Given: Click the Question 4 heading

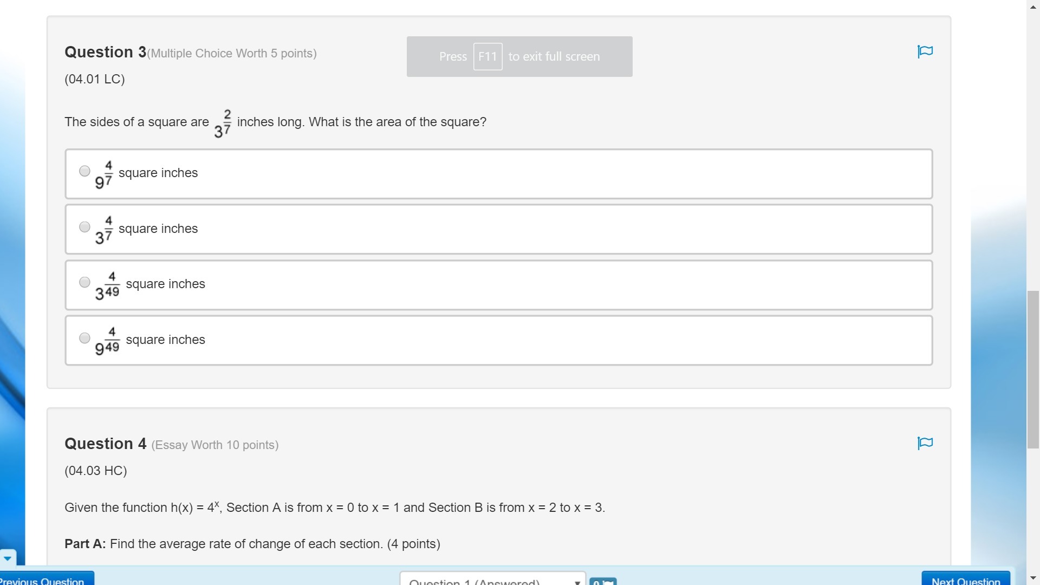Looking at the screenshot, I should click(x=106, y=444).
